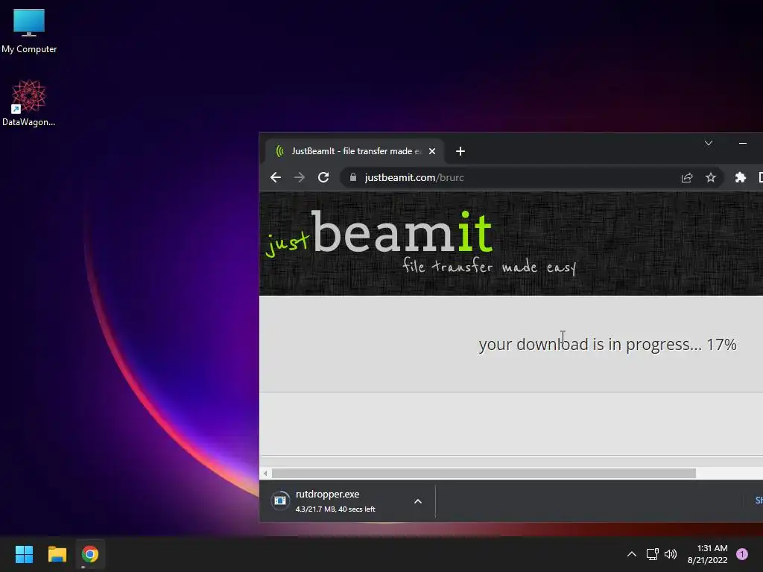This screenshot has width=763, height=572.
Task: Open network status tray icon
Action: 653,554
